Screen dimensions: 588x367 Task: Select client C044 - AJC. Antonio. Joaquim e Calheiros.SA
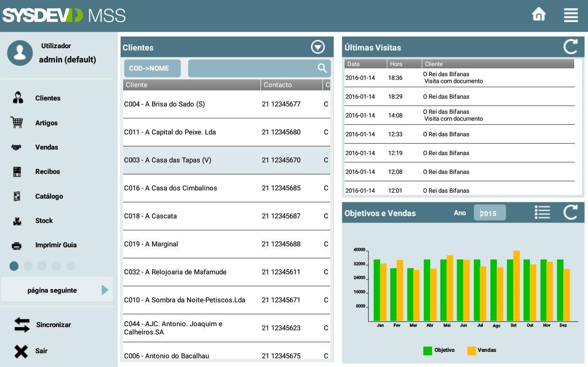click(x=226, y=328)
